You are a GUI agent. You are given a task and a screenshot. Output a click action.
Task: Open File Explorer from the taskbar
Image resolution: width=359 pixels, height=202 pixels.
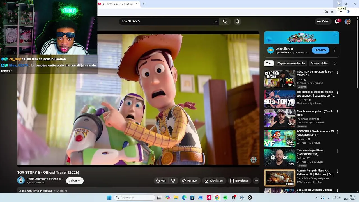(176, 198)
